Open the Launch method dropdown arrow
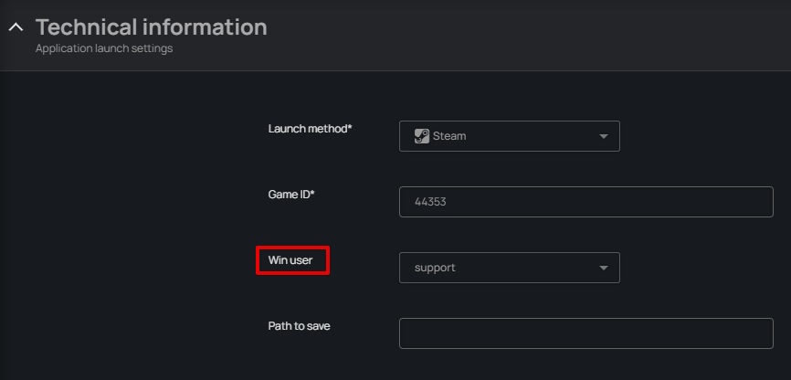 pyautogui.click(x=603, y=136)
